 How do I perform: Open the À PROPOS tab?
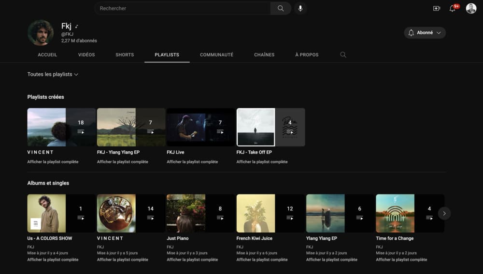pyautogui.click(x=307, y=55)
